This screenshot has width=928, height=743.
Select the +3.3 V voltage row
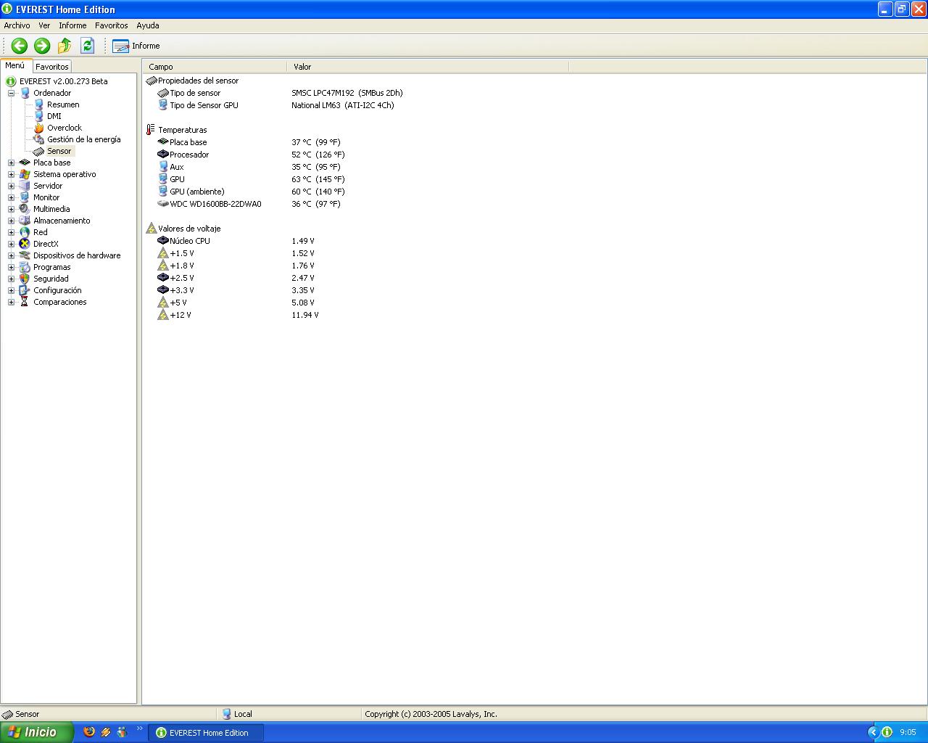(x=236, y=290)
